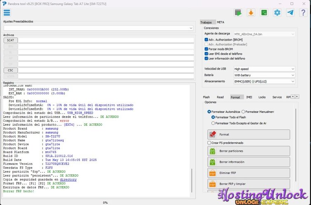The height and width of the screenshot is (205, 311).
Task: Click the FRP icon beside Borrar FRP y limpiar
Action: (x=212, y=184)
